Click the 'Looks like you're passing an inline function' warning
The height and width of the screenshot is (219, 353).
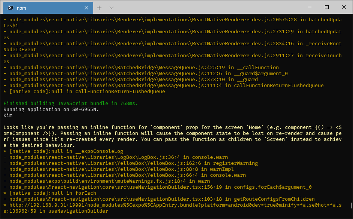pyautogui.click(x=173, y=136)
